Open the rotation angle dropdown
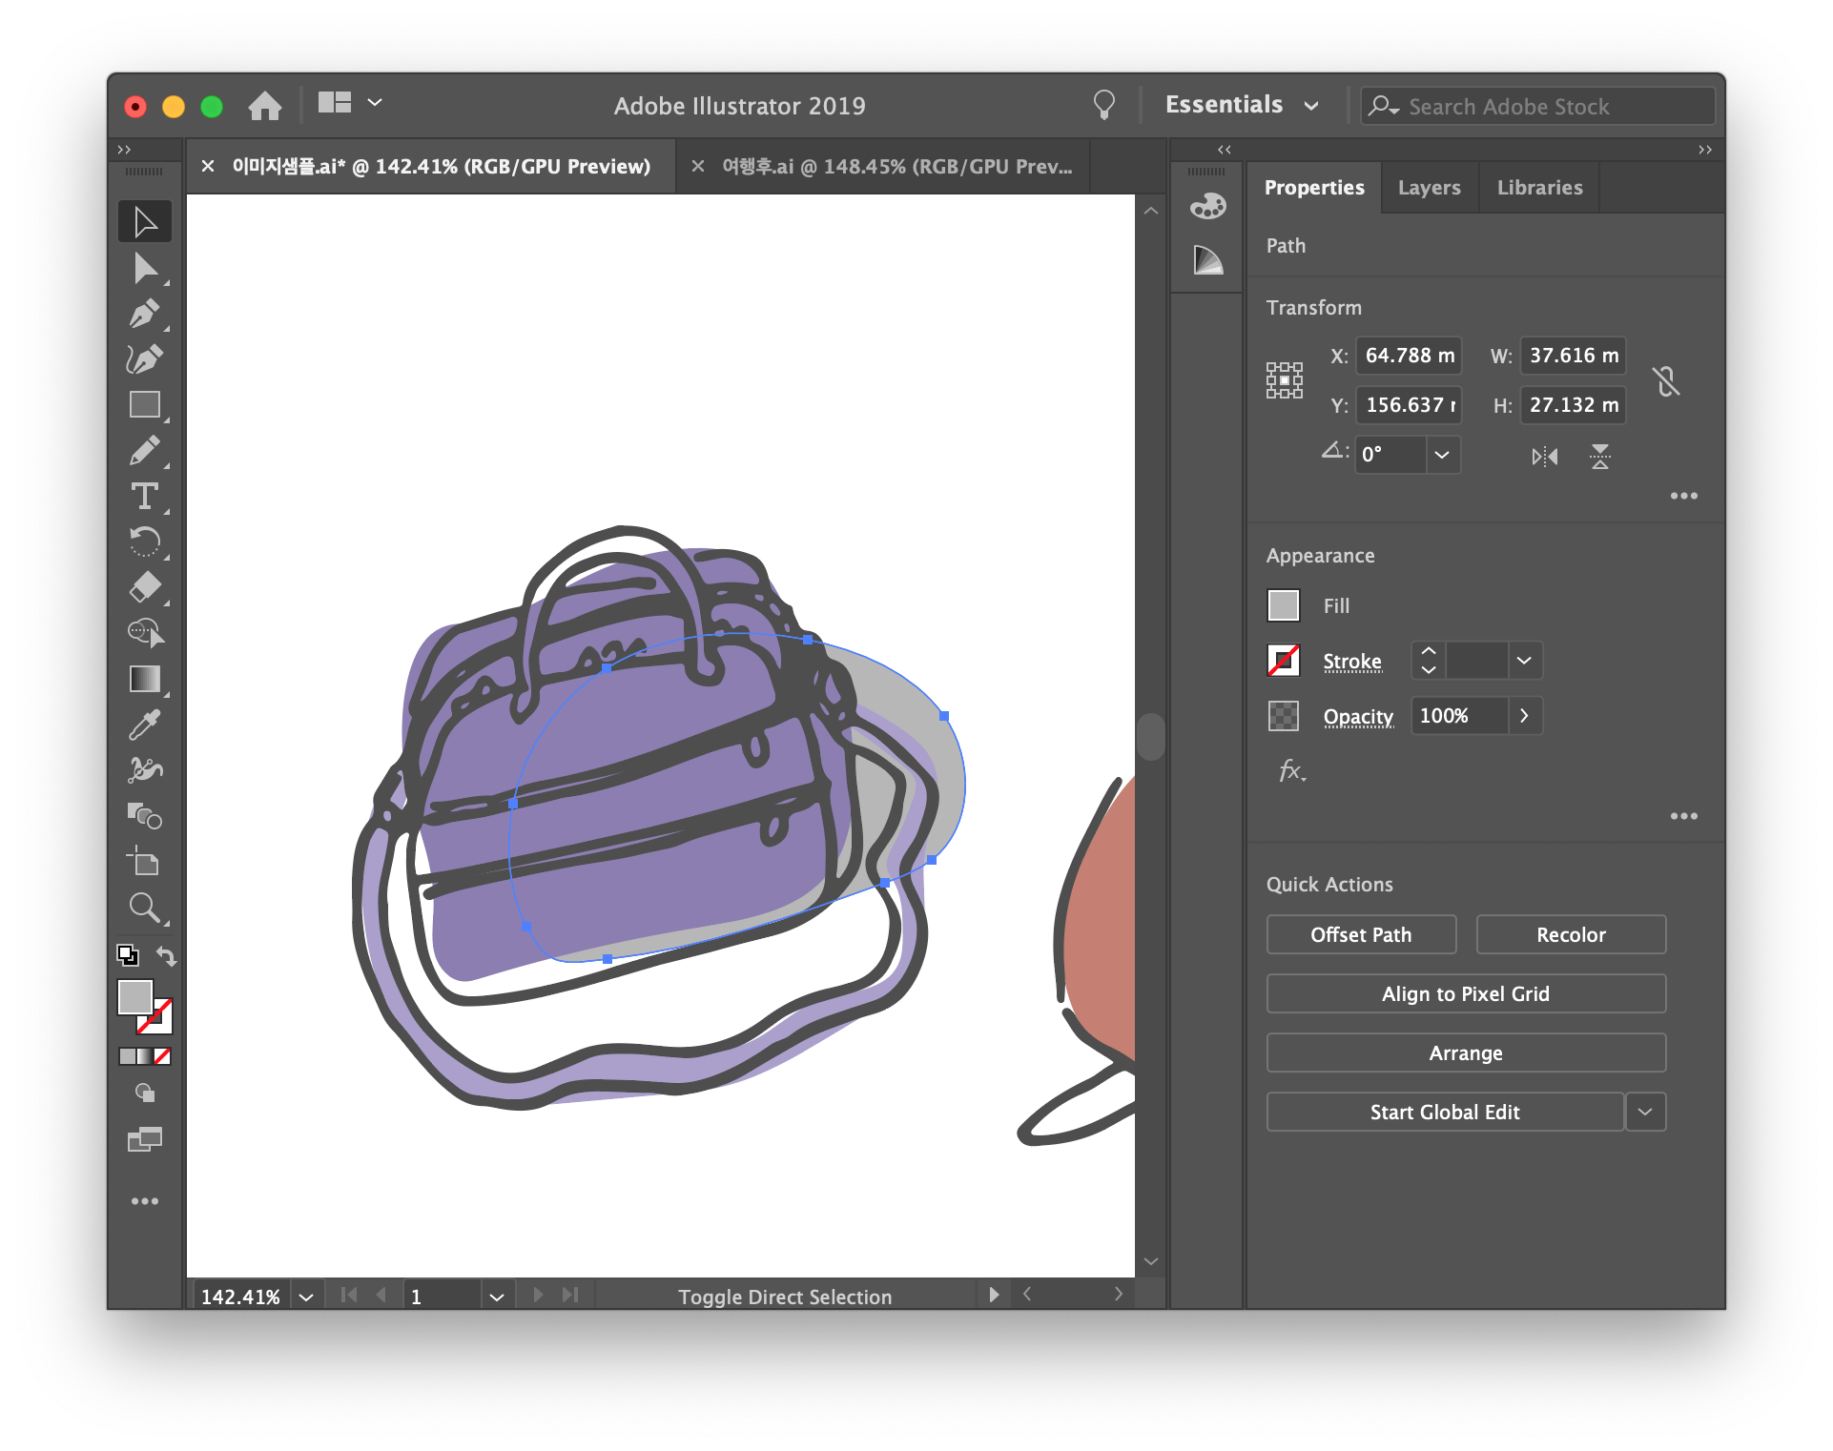 point(1441,455)
